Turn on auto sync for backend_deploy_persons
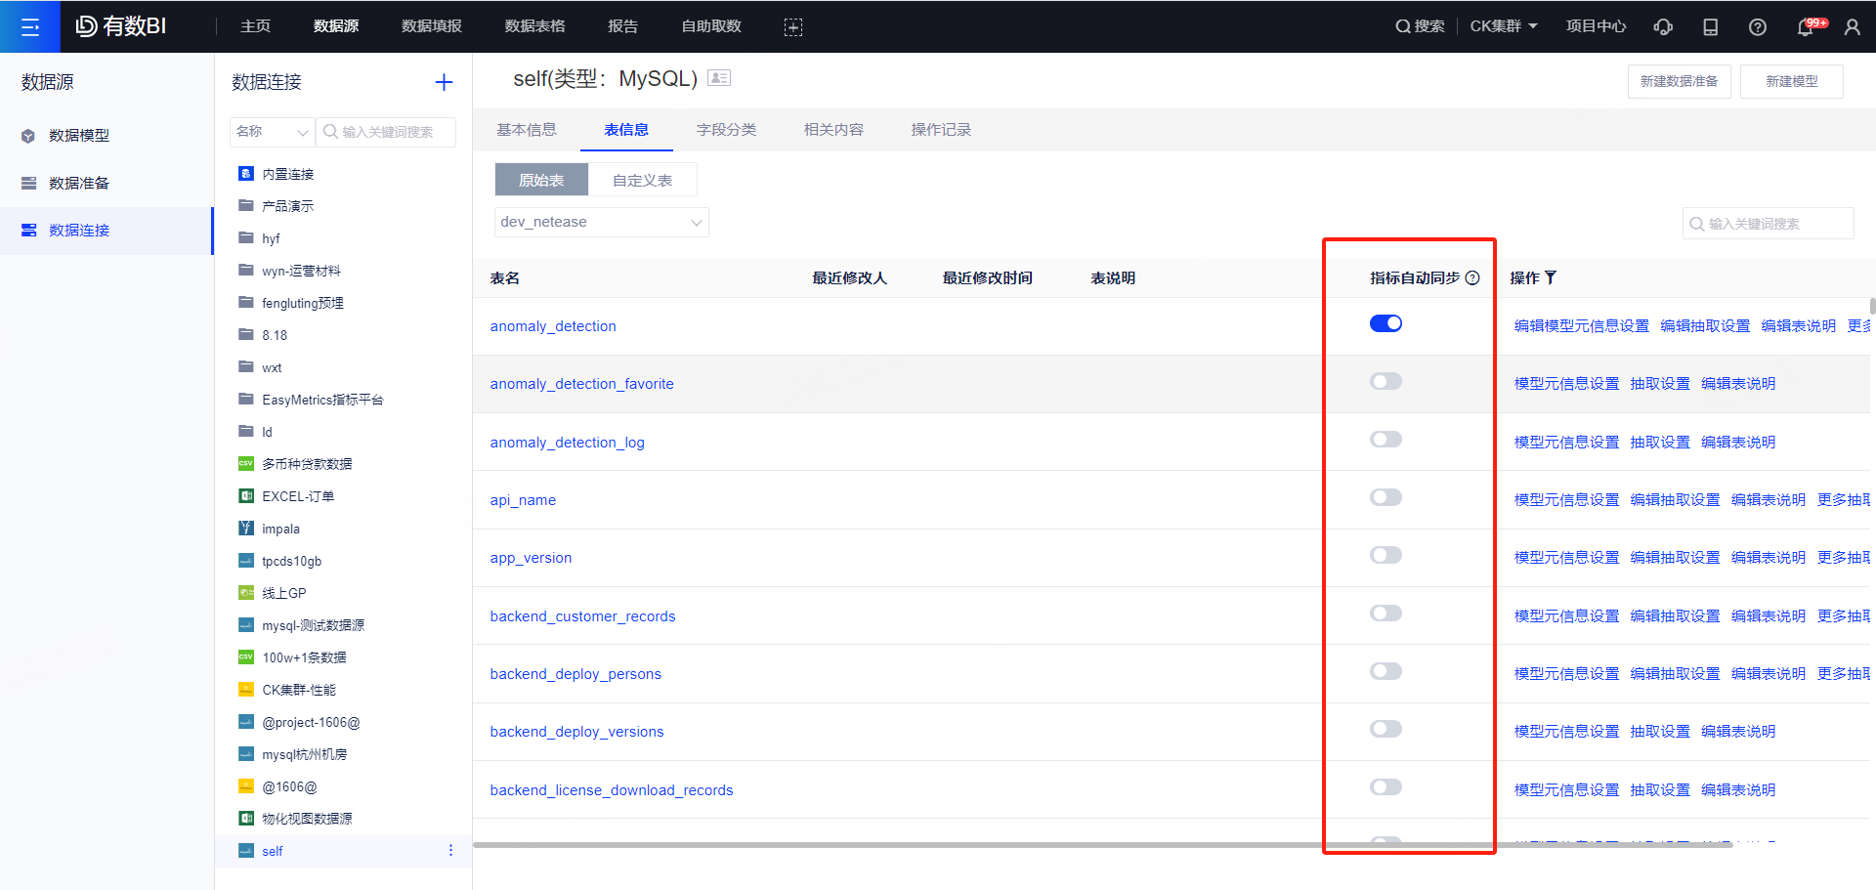The height and width of the screenshot is (890, 1876). tap(1386, 671)
